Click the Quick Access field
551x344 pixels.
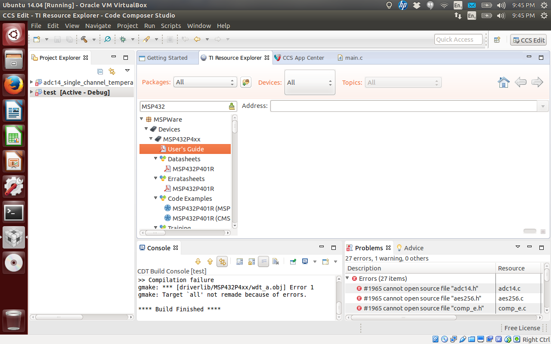click(x=458, y=40)
